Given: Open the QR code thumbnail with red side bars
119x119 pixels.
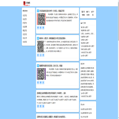Looking at the screenshot, I should tap(41, 19).
